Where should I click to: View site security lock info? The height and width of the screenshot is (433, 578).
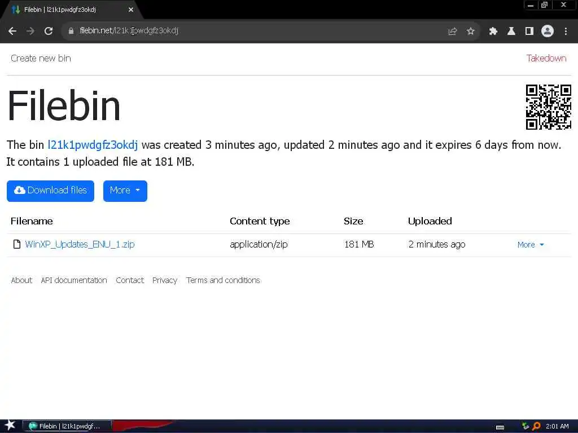(71, 31)
